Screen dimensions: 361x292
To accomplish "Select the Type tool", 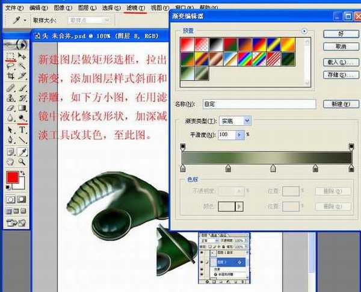I will click(22, 129).
